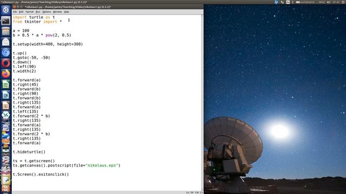
Task: Click the 't.down()' line
Action: [x=22, y=62]
